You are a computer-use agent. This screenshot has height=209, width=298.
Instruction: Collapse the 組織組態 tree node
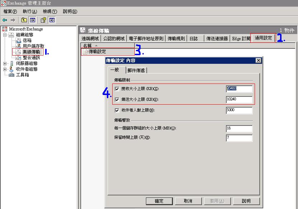(x=5, y=35)
